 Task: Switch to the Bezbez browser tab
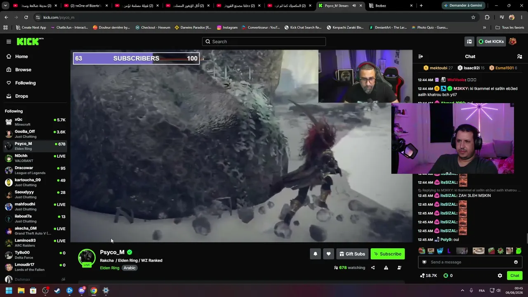click(391, 6)
